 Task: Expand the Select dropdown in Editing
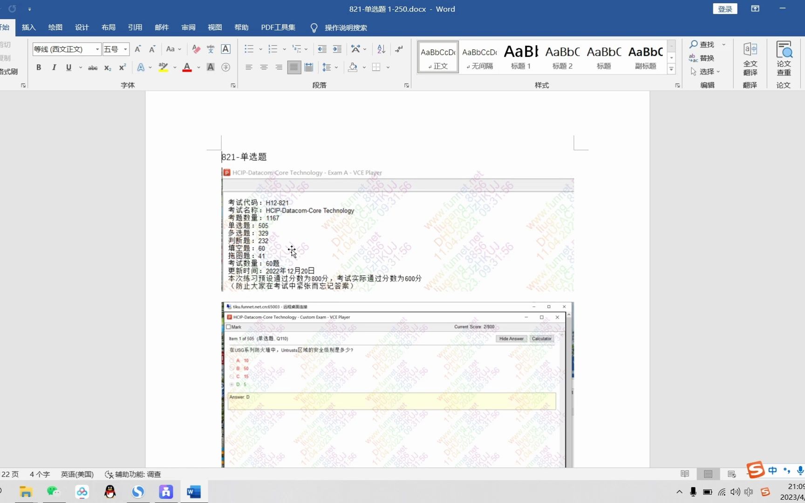click(x=706, y=72)
